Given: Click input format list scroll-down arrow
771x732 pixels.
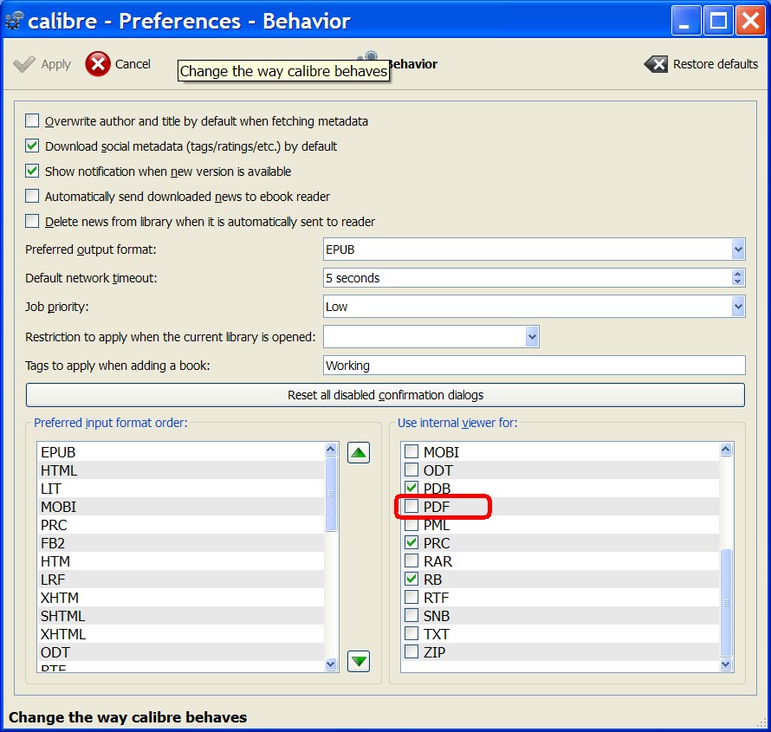Looking at the screenshot, I should click(331, 664).
